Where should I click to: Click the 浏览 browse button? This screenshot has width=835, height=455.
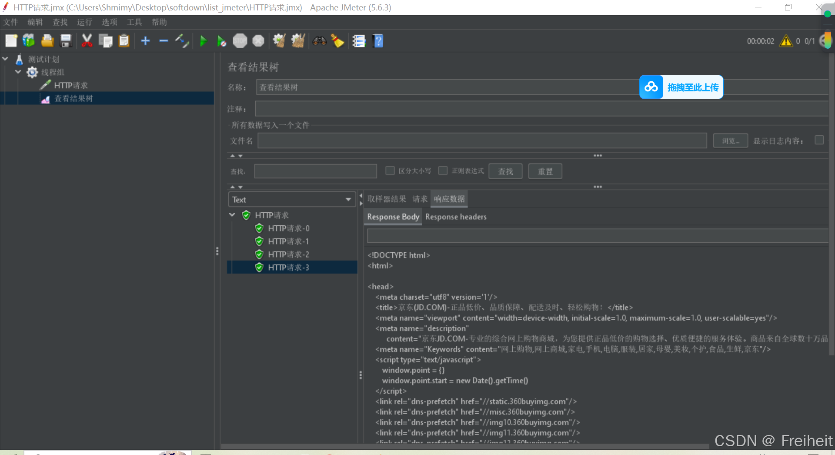pyautogui.click(x=731, y=141)
